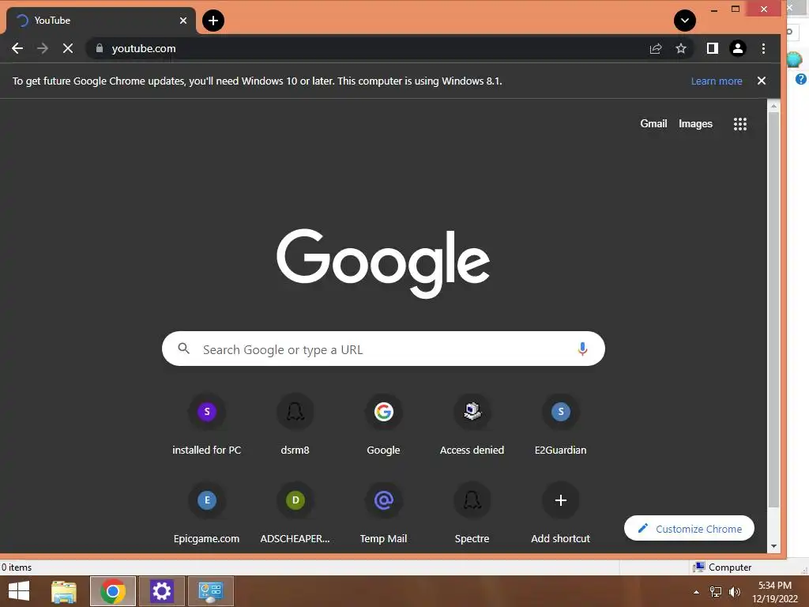The width and height of the screenshot is (809, 607).
Task: Open the Google shortcut tile
Action: click(383, 424)
